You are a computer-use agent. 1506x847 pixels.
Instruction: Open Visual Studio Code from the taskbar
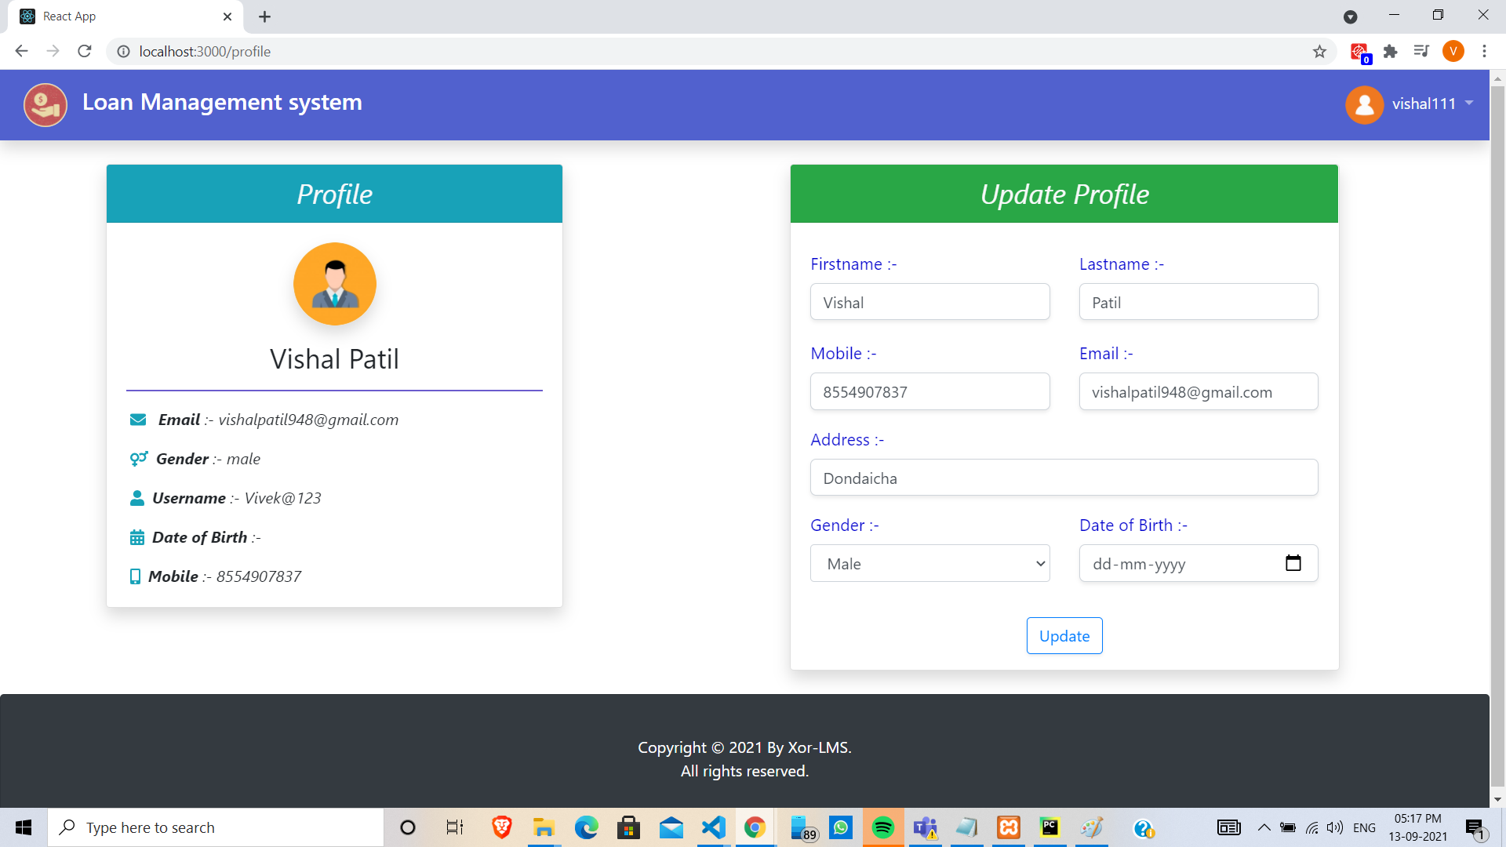[x=713, y=827]
